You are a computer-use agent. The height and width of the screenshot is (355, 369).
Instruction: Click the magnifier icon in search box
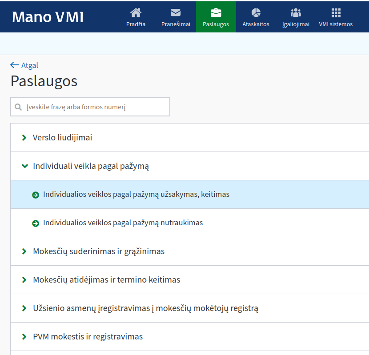click(x=18, y=107)
